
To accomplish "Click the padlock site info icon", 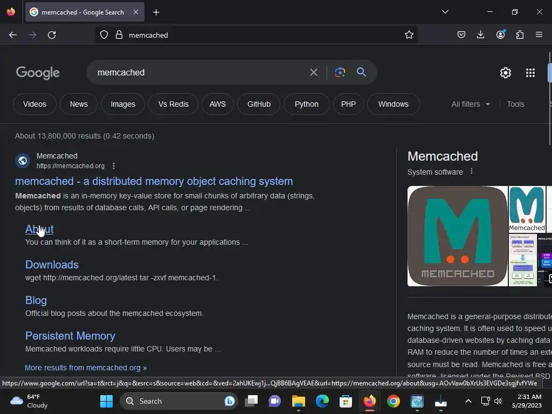I will (x=119, y=35).
